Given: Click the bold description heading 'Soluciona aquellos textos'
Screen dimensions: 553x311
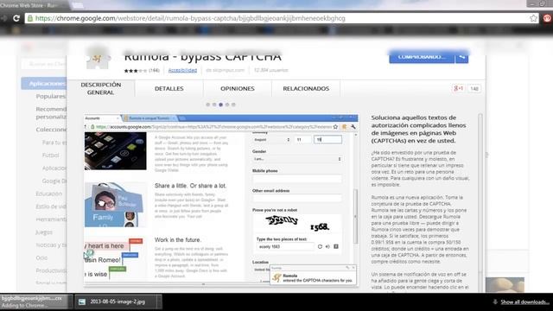Looking at the screenshot, I should point(418,129).
